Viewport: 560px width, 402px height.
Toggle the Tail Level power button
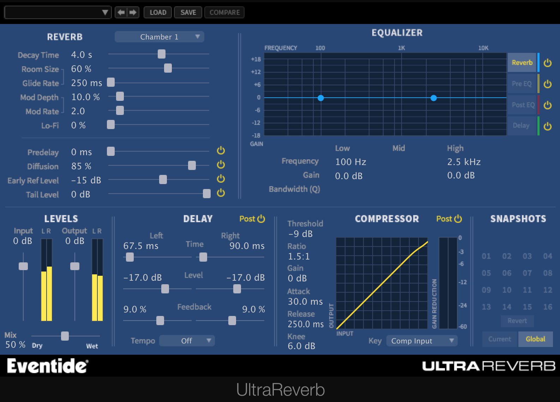click(x=221, y=193)
